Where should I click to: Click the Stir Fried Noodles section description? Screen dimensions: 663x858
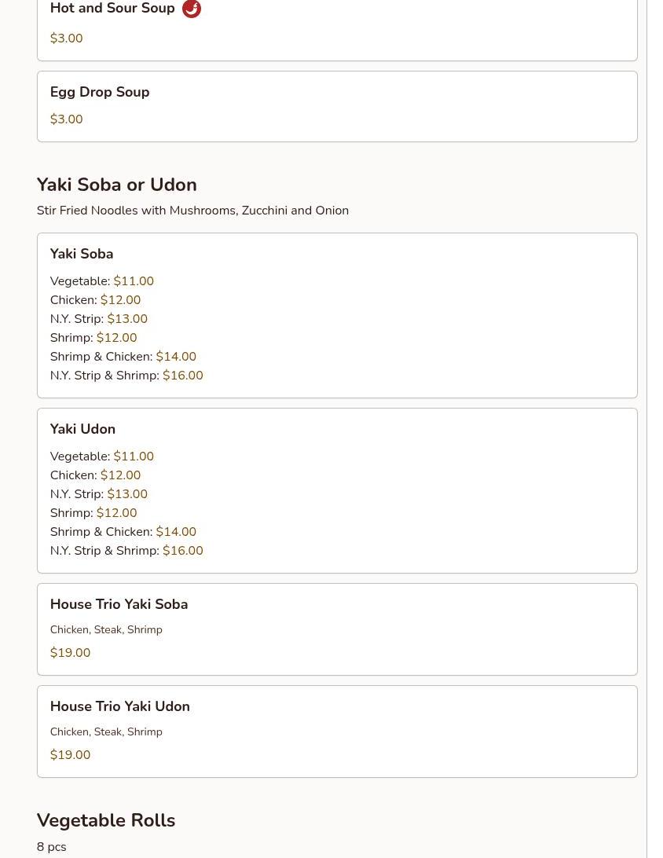tap(192, 211)
